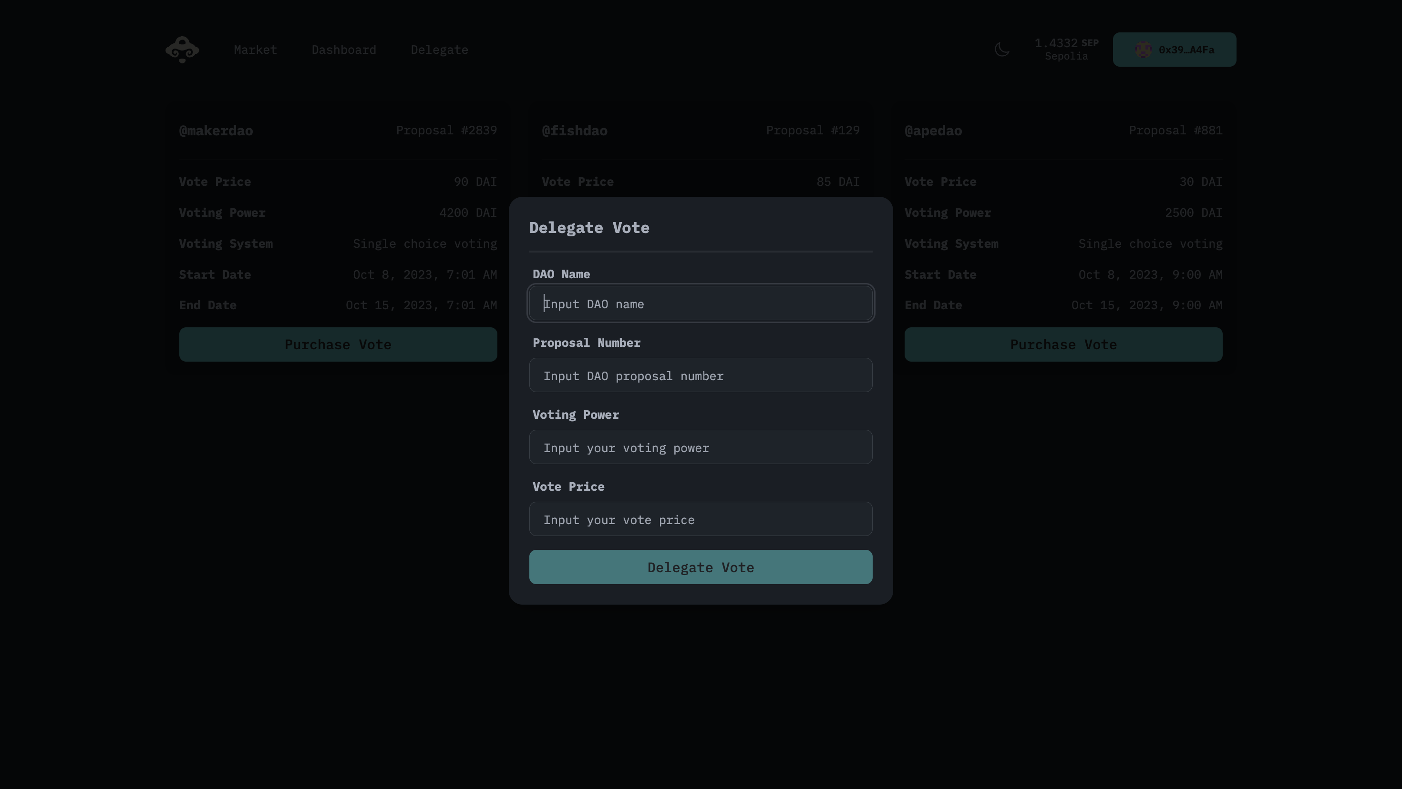Open the Delegate nav link
The height and width of the screenshot is (789, 1402).
pyautogui.click(x=439, y=50)
